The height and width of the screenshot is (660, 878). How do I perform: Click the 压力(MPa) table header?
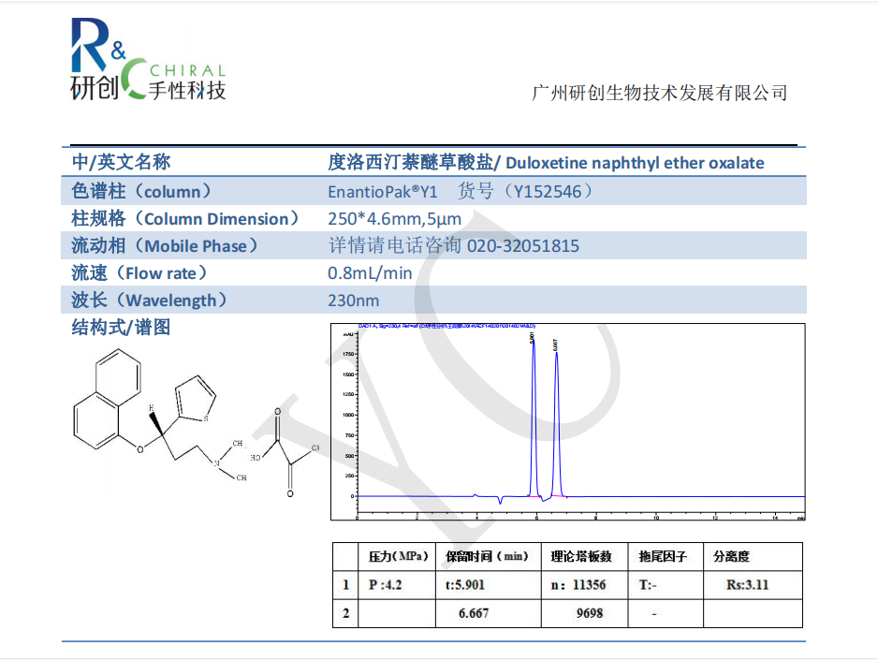pos(398,556)
